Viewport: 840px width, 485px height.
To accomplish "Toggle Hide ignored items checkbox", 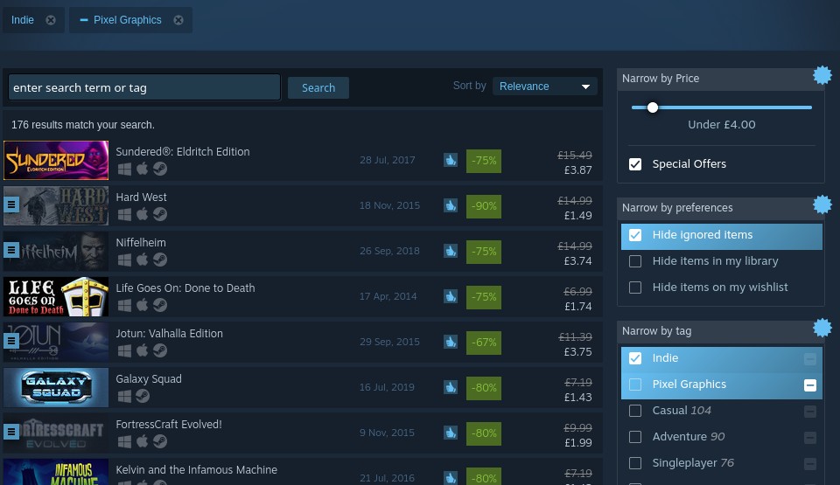I will point(635,235).
